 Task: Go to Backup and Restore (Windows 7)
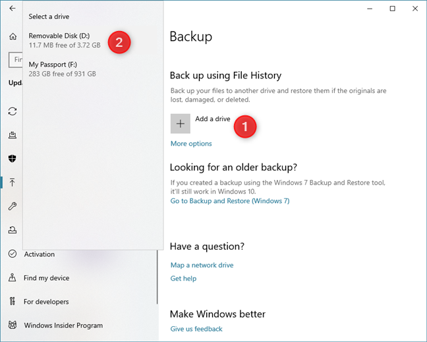[x=229, y=201]
